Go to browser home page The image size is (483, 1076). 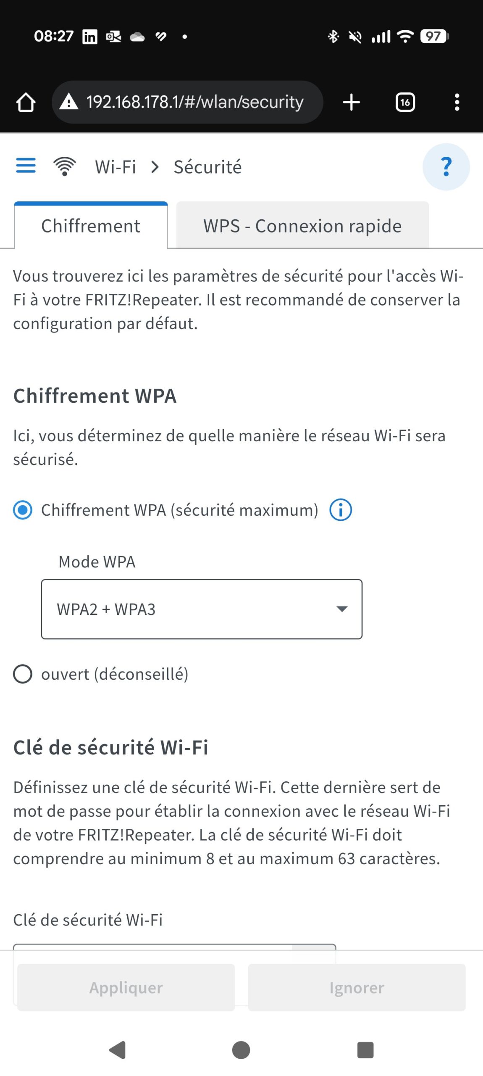[26, 102]
